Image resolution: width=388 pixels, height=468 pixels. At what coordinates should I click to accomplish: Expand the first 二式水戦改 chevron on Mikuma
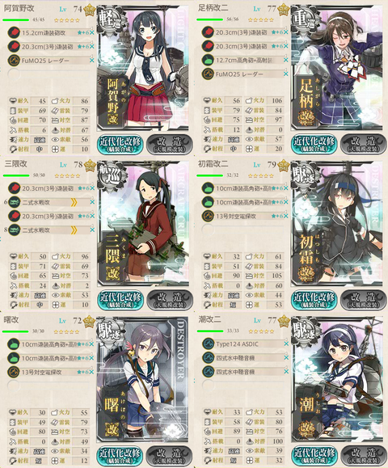click(74, 202)
